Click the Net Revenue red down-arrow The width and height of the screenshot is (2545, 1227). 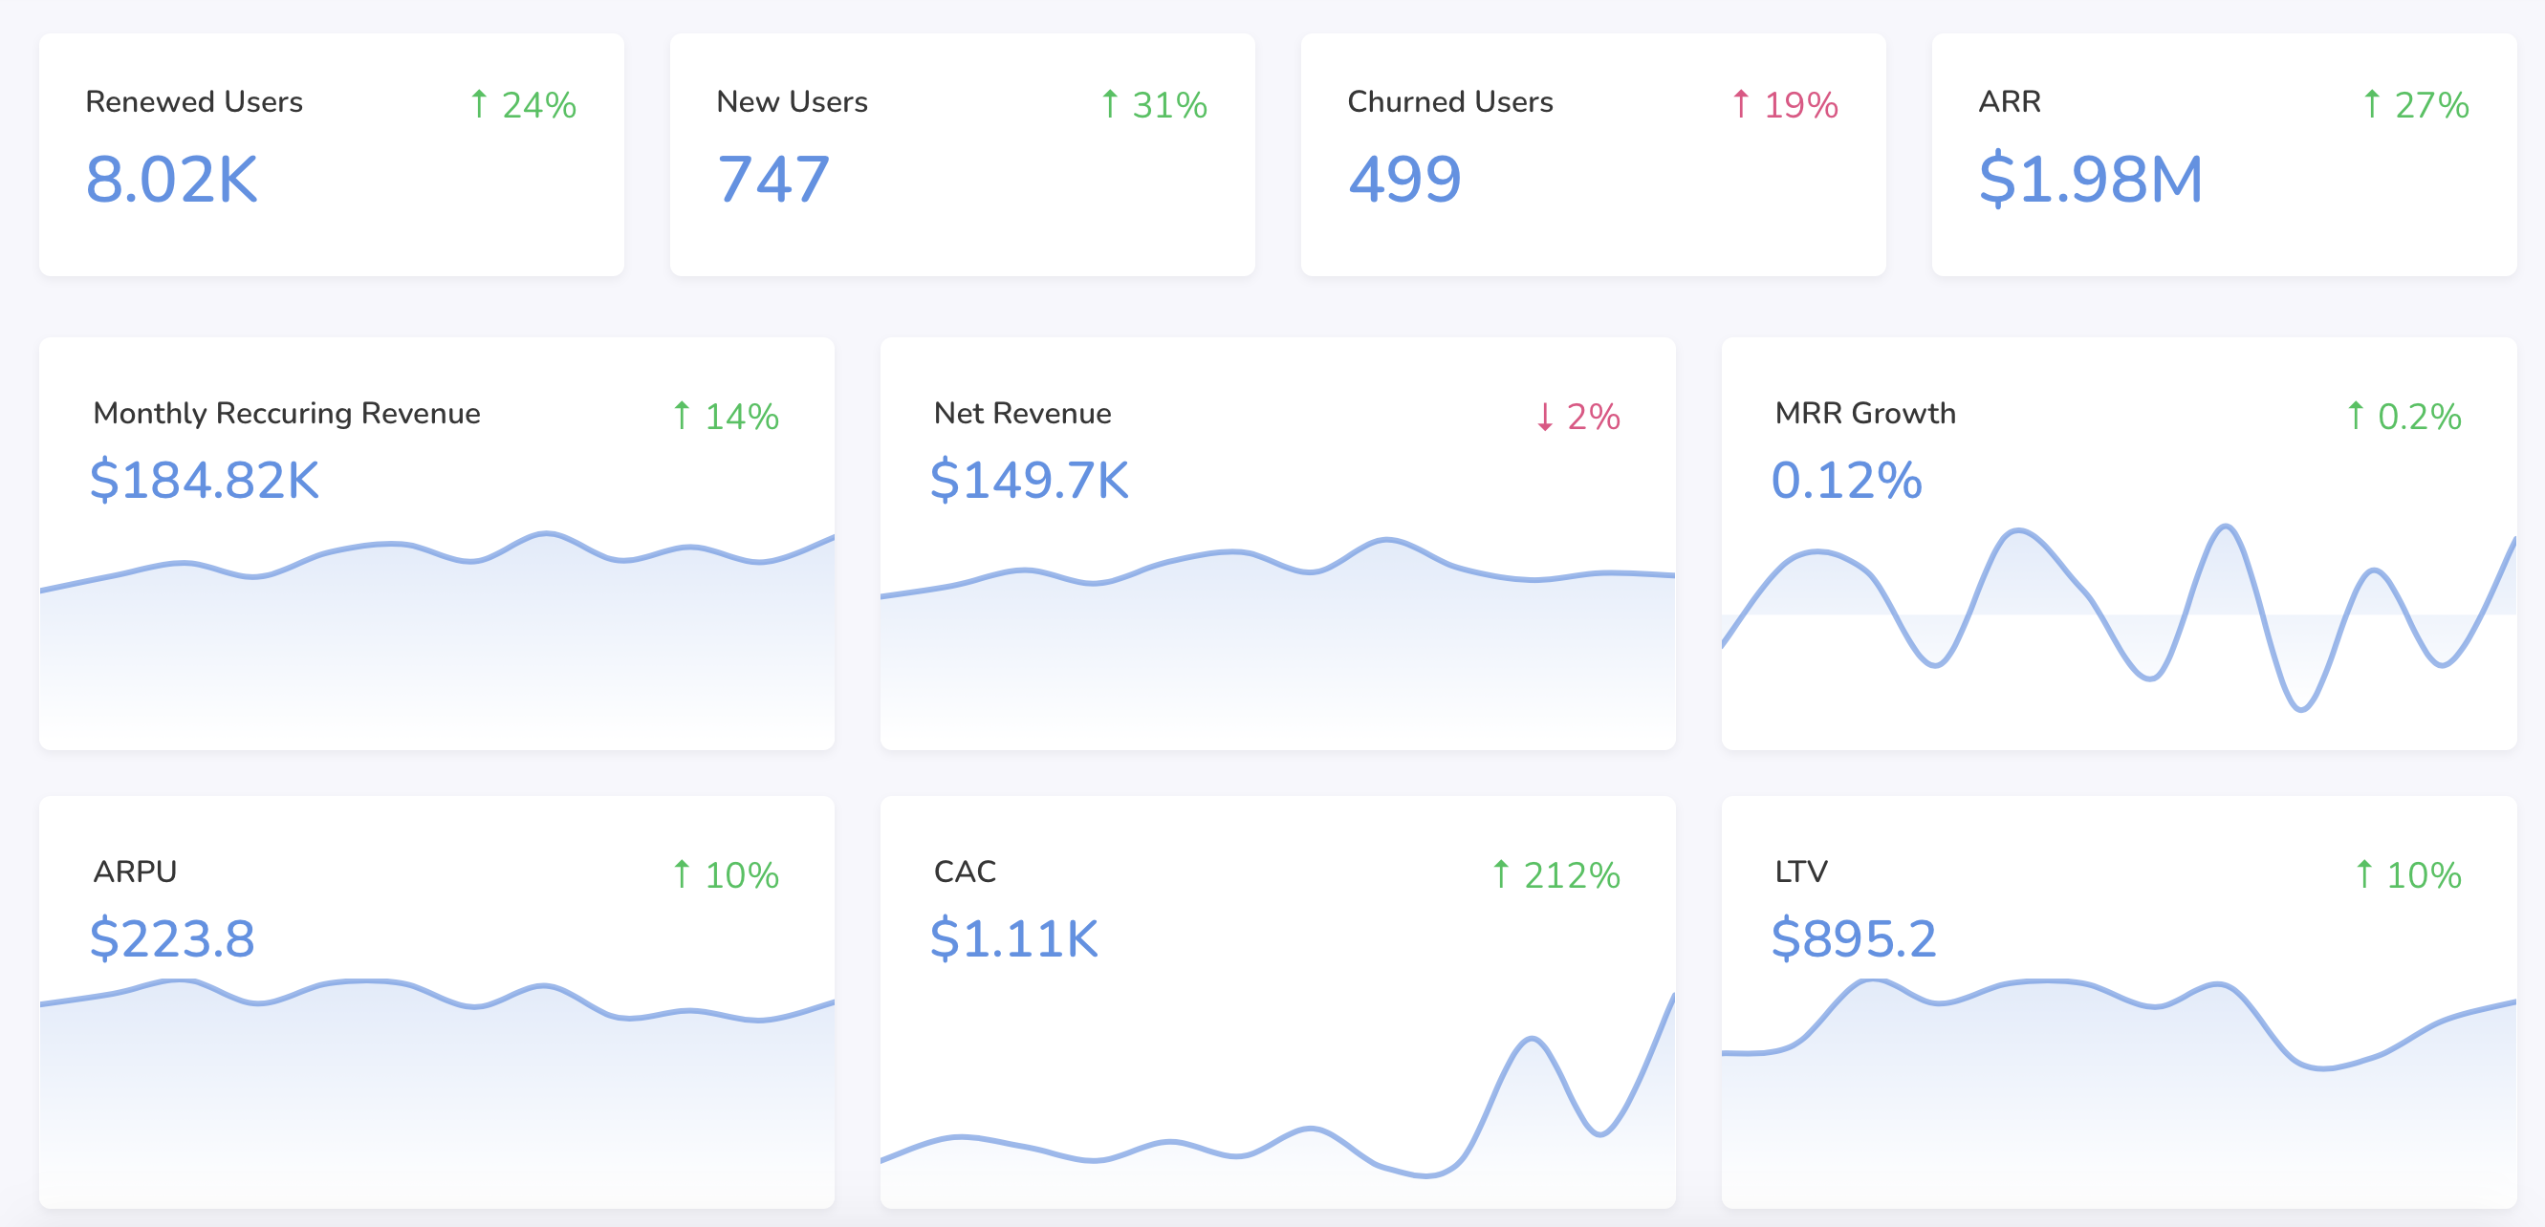1544,417
